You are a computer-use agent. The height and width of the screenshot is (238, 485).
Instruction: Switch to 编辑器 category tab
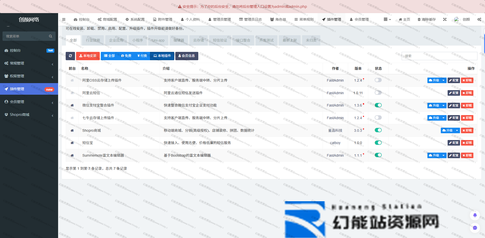point(179,40)
